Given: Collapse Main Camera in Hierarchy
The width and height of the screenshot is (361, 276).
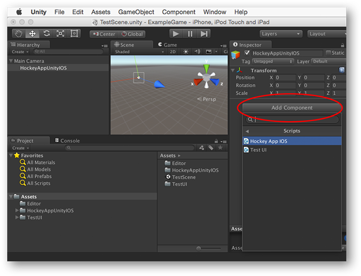Looking at the screenshot, I should coord(11,61).
